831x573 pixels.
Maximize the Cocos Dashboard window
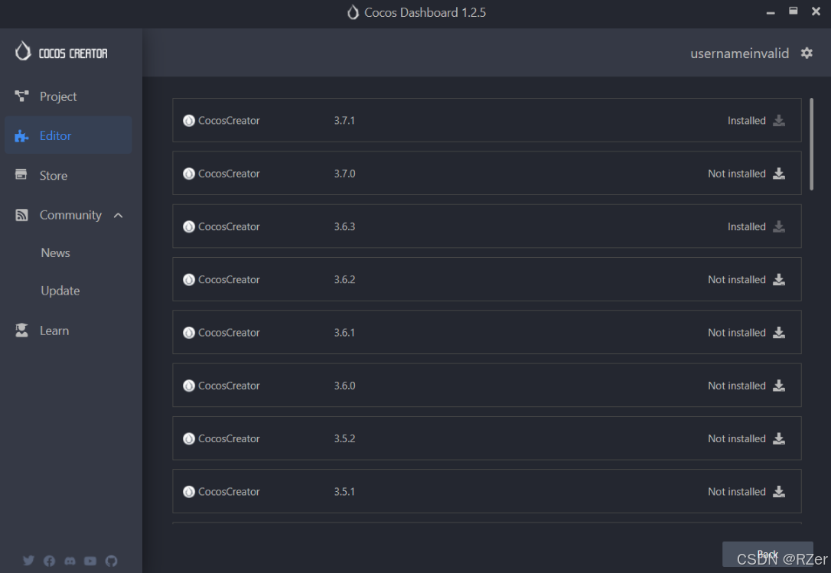click(793, 11)
